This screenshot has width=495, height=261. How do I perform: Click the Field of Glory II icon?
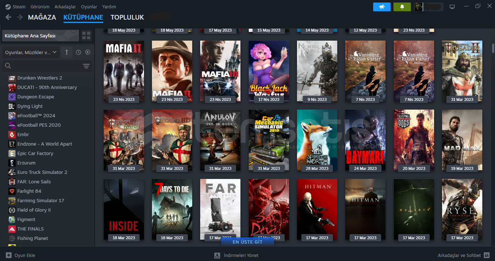pos(12,210)
